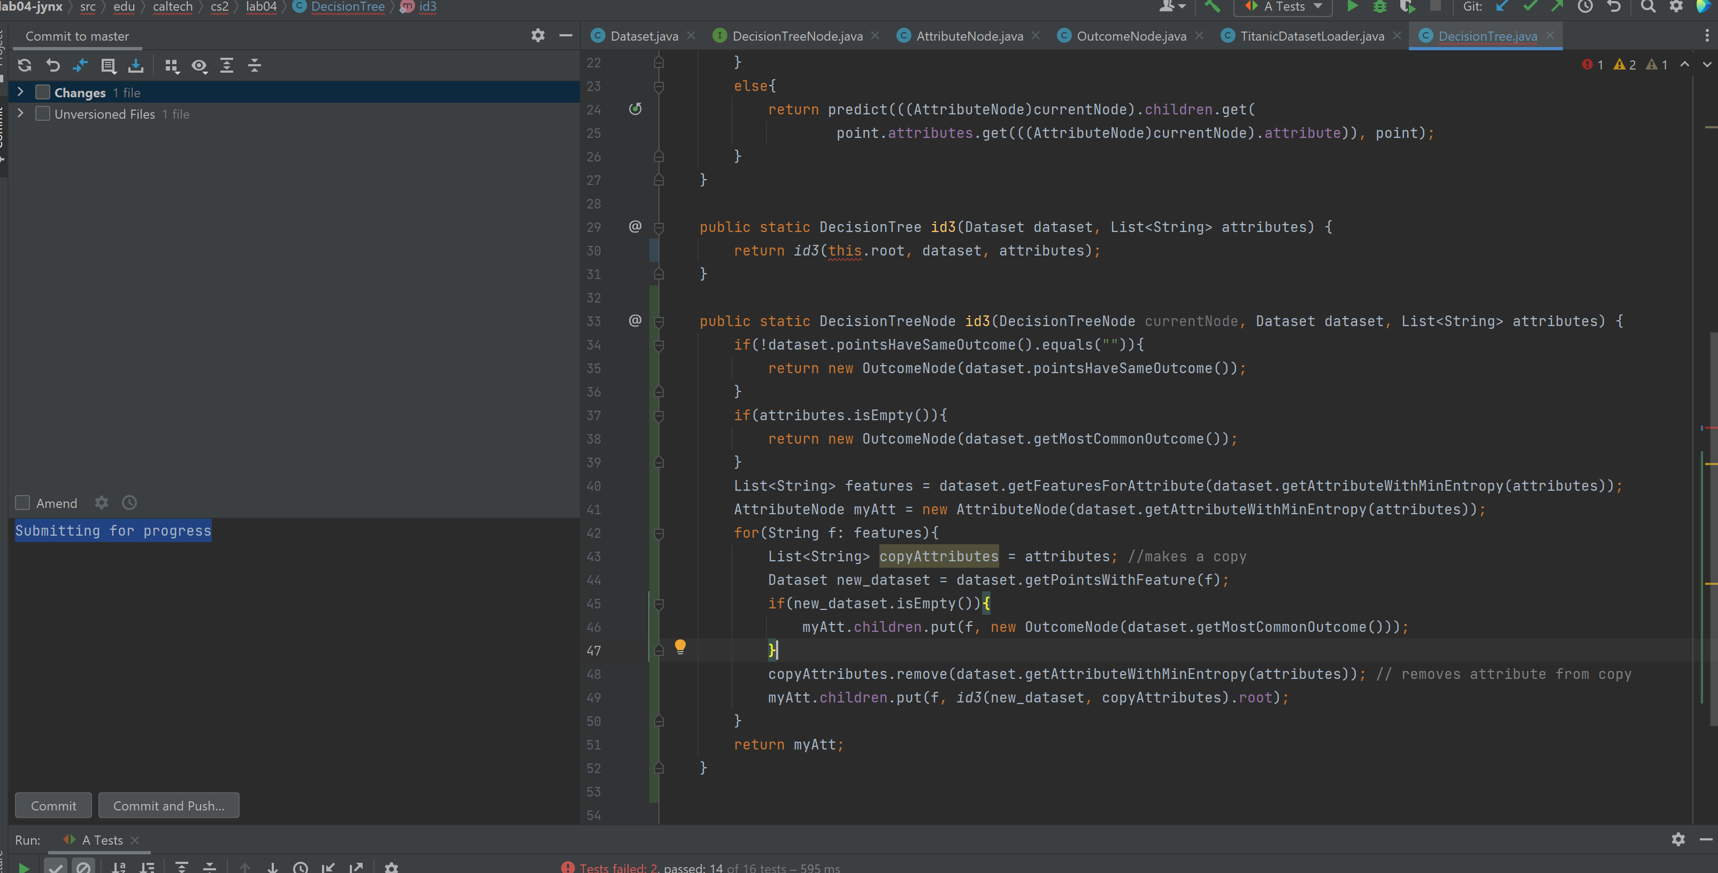The image size is (1718, 873).
Task: Expand the Changes tree node
Action: [x=20, y=92]
